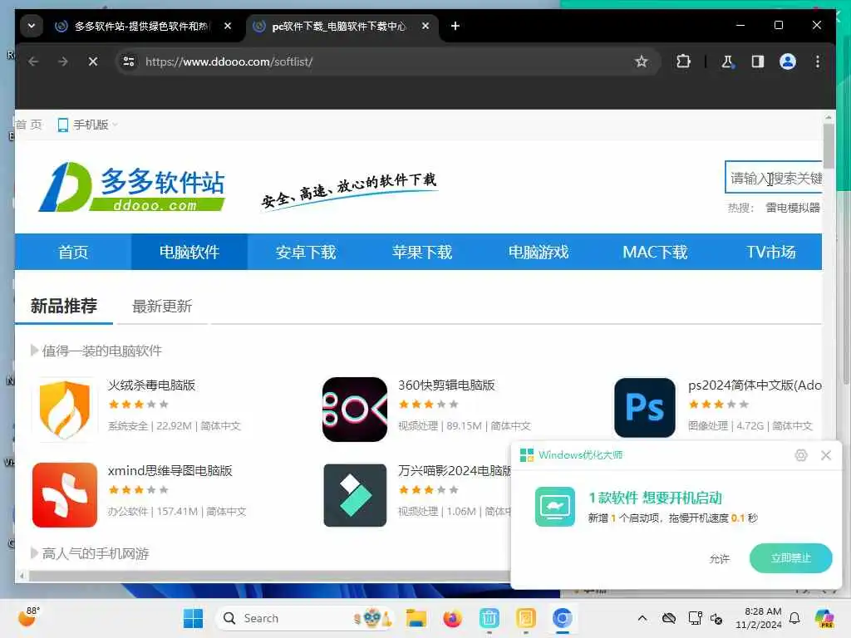Open the browser profile avatar
851x638 pixels.
[x=788, y=61]
